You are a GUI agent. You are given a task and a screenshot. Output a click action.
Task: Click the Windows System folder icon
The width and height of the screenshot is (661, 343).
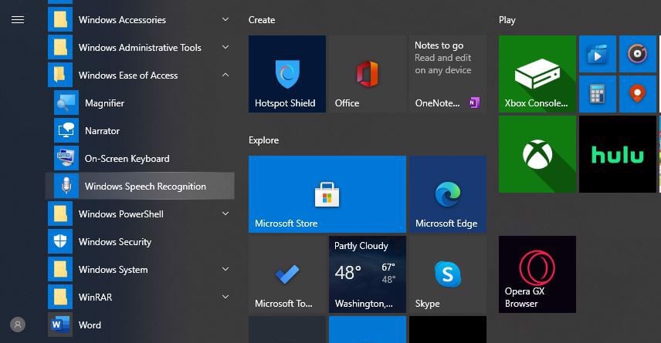pos(60,269)
